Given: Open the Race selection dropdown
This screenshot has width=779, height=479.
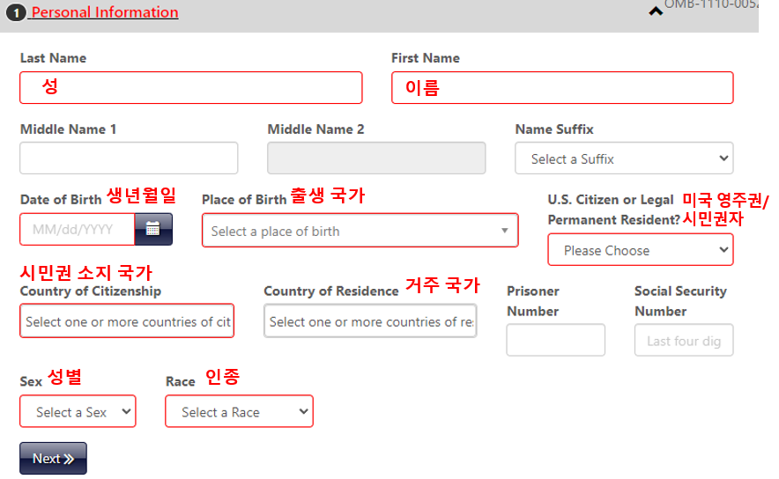Looking at the screenshot, I should (x=239, y=411).
